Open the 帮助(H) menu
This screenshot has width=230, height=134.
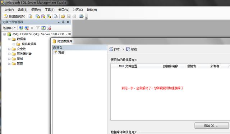(x=92, y=10)
